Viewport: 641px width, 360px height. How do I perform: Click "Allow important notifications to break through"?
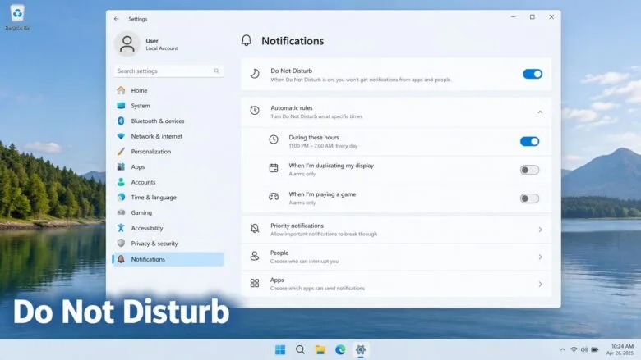coord(324,234)
